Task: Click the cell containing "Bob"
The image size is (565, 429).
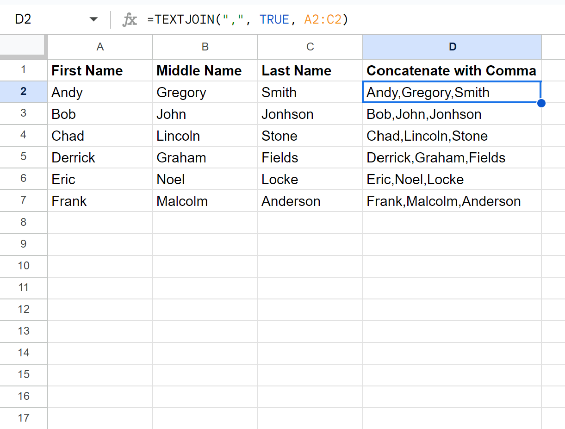Action: tap(100, 114)
